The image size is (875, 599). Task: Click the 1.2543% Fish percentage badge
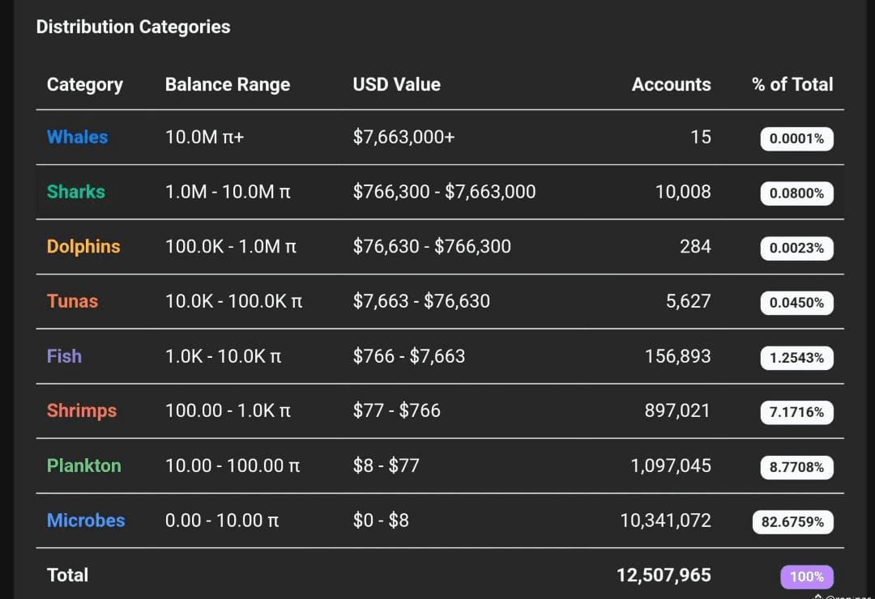pos(796,358)
